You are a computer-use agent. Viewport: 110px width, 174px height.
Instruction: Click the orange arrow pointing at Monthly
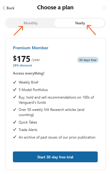(x=18, y=31)
